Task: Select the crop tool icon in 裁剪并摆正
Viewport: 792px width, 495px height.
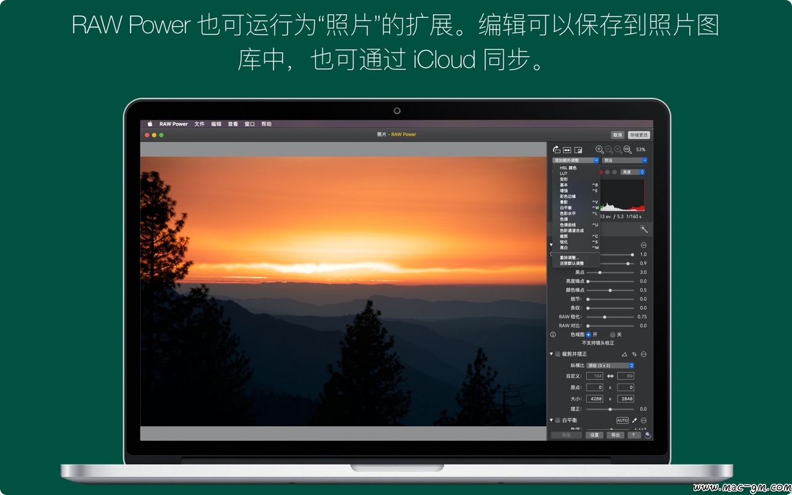Action: coord(634,354)
